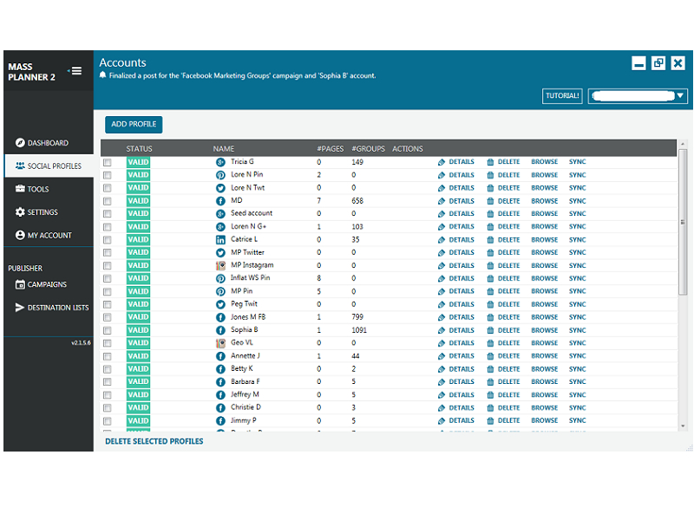Check the box for Lore N Pin
Image resolution: width=694 pixels, height=520 pixels.
107,175
